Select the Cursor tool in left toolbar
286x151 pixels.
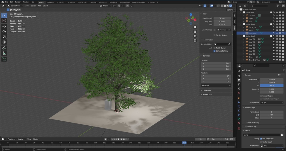(x=4, y=21)
